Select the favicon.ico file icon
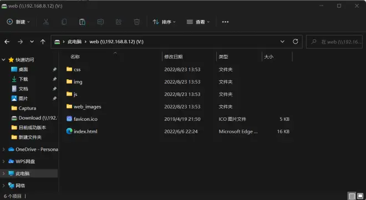This screenshot has width=366, height=200. click(x=69, y=119)
